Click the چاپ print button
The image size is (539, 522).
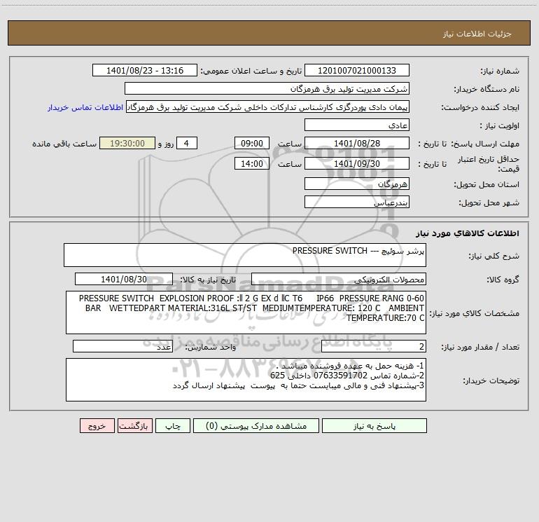[x=173, y=426]
